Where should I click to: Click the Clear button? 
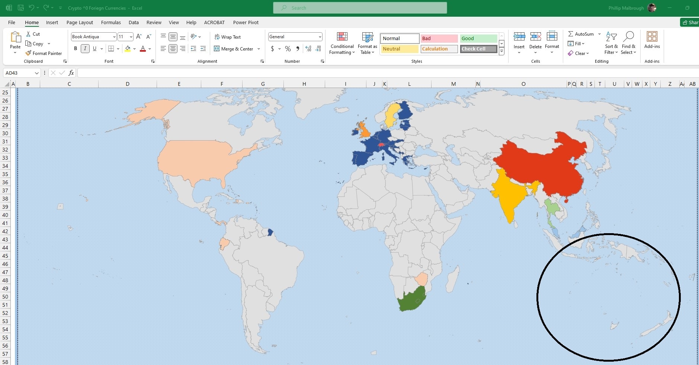(x=579, y=53)
